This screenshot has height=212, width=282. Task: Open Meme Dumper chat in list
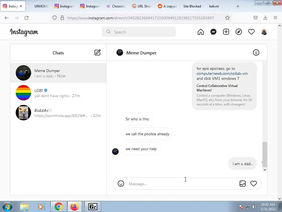pos(58,73)
